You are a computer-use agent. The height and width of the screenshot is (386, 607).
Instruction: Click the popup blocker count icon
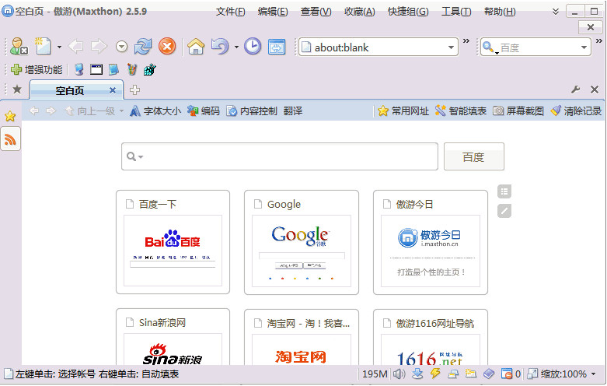click(510, 374)
